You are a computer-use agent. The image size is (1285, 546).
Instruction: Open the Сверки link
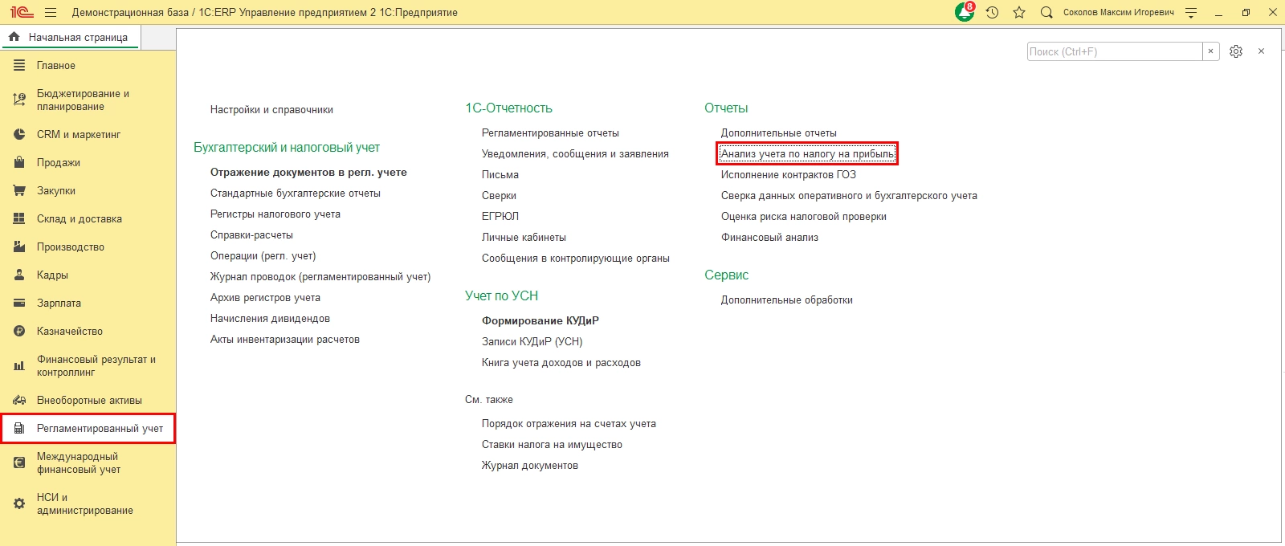(x=499, y=195)
